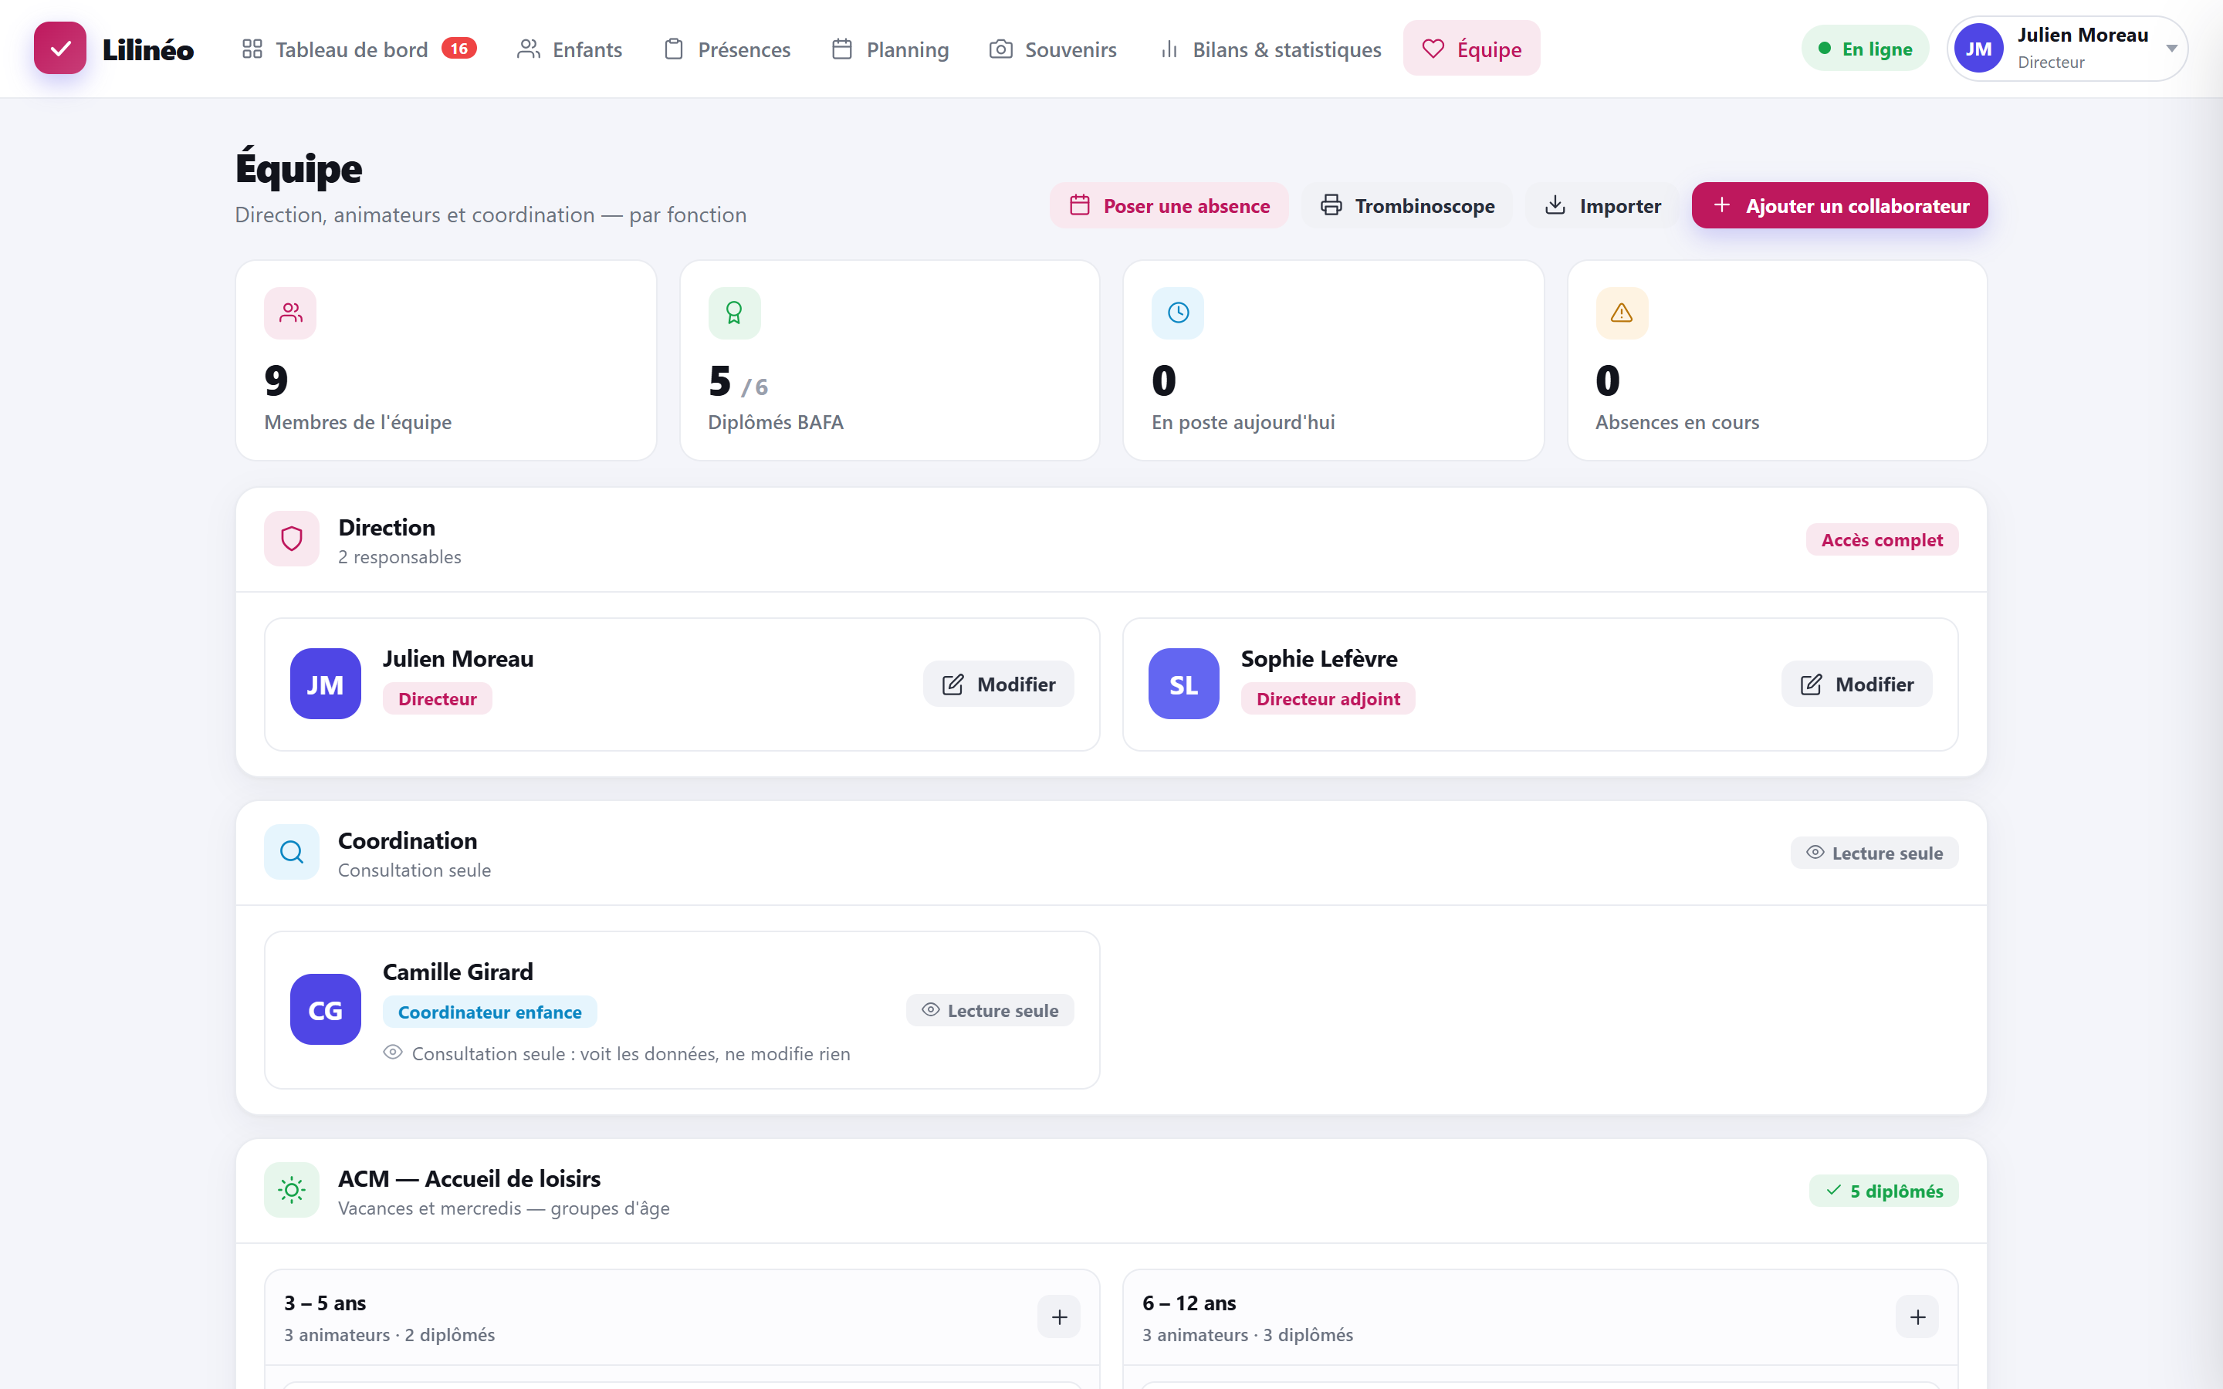Click the Absences en cours card
Screen dimensions: 2223x1389
(1777, 360)
